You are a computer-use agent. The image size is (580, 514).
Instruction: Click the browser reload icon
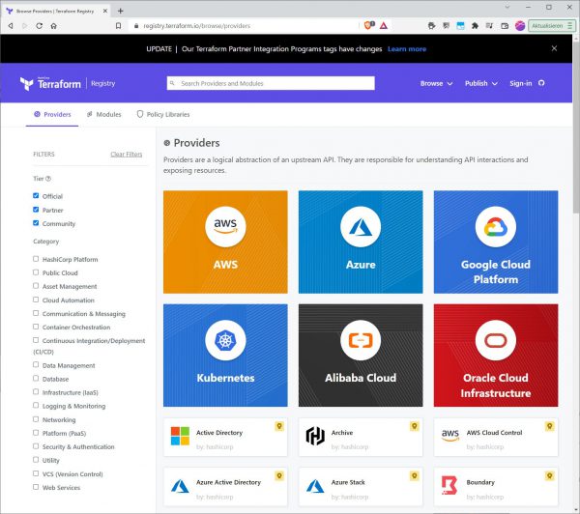[40, 26]
